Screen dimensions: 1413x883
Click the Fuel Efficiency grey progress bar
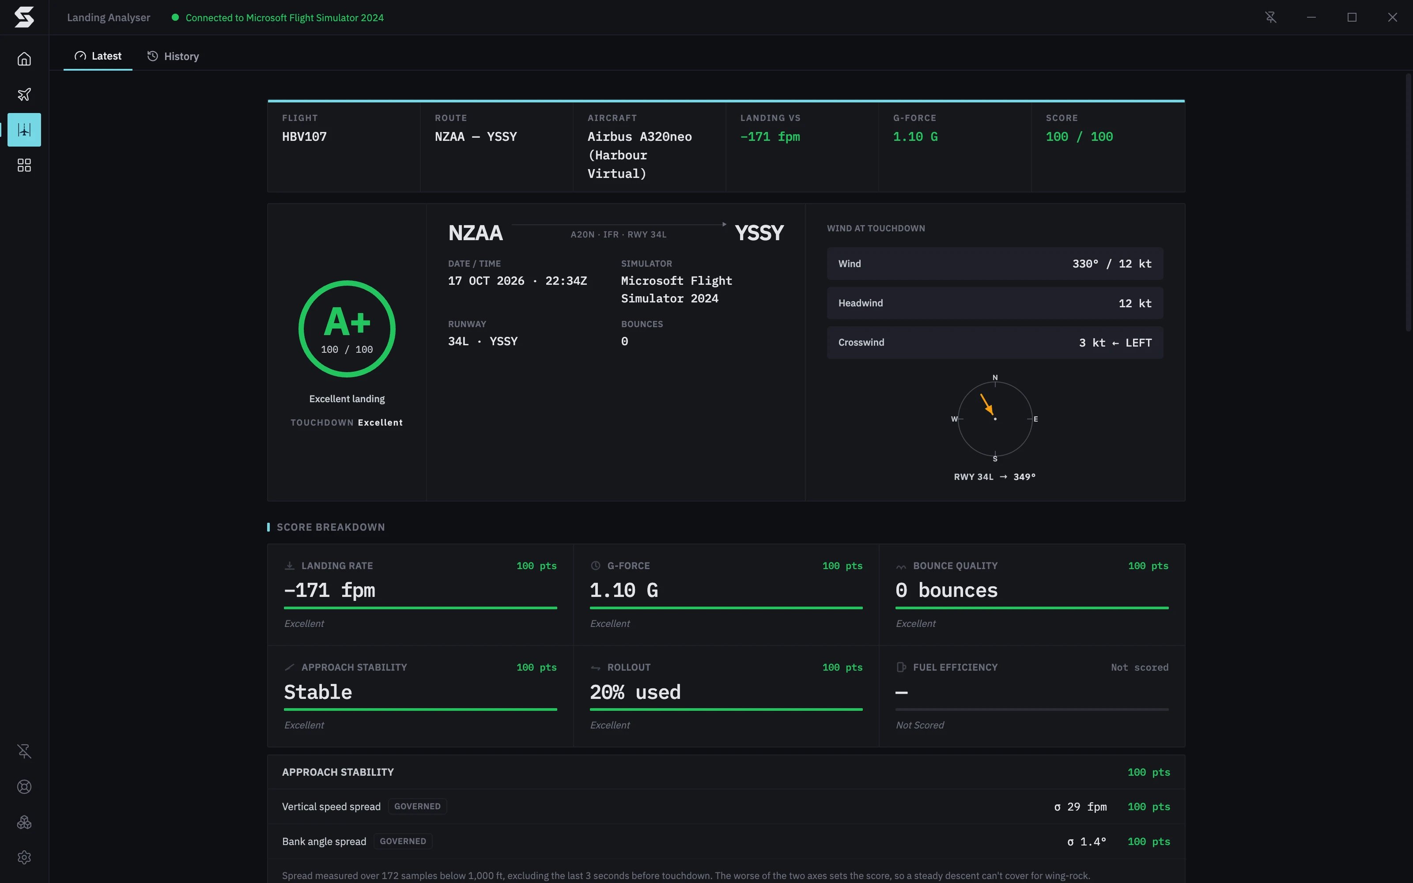coord(1032,709)
